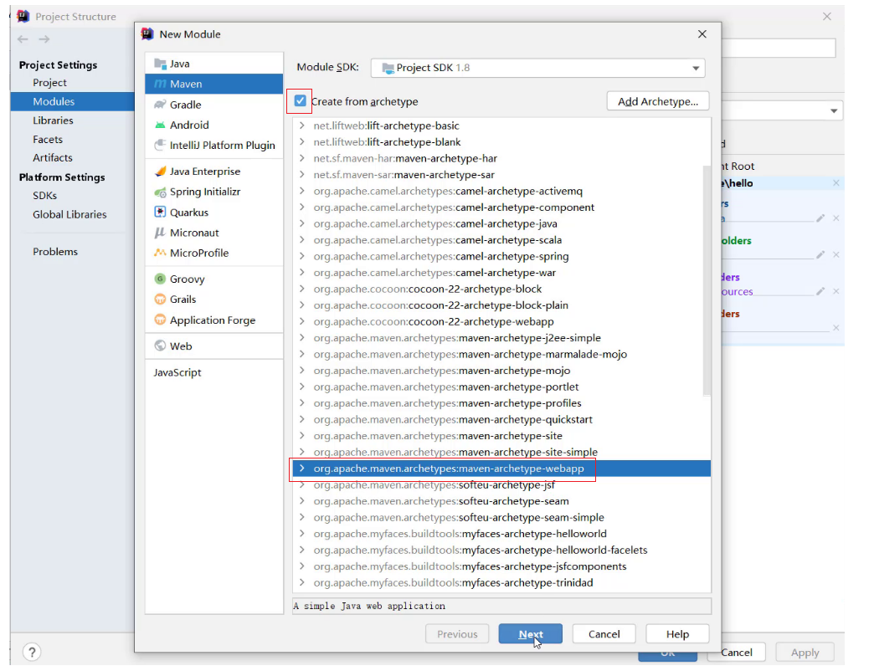
Task: Open Libraries settings
Action: click(x=53, y=120)
